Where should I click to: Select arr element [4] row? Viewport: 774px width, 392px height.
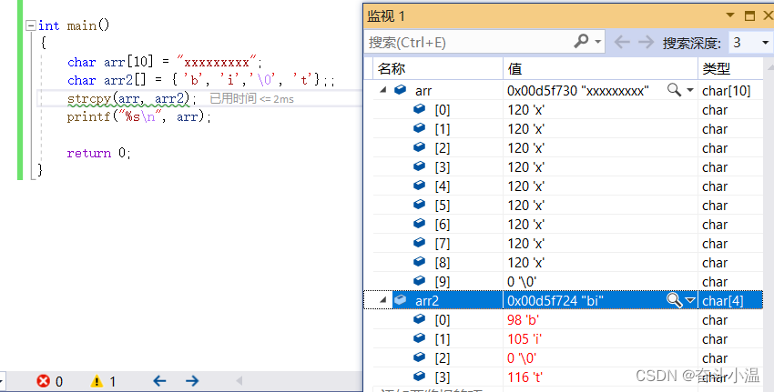567,186
